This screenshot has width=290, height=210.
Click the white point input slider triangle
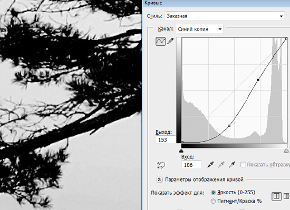pyautogui.click(x=286, y=151)
